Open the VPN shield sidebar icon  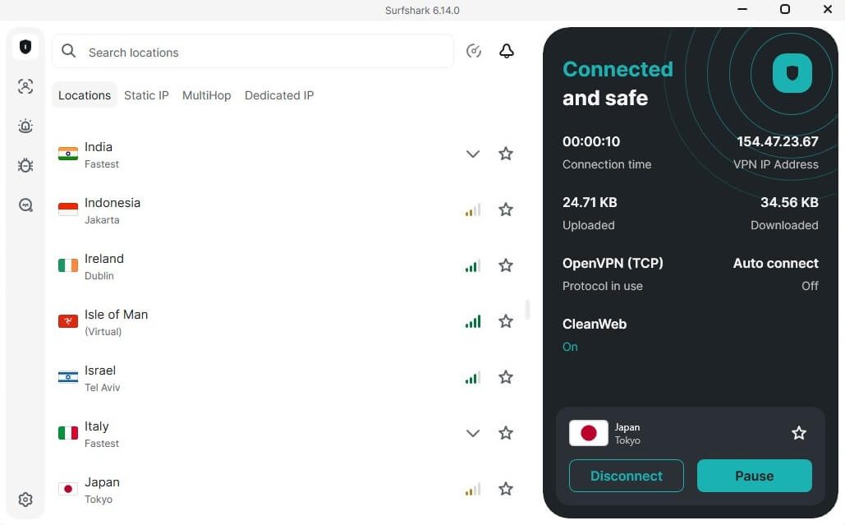25,47
